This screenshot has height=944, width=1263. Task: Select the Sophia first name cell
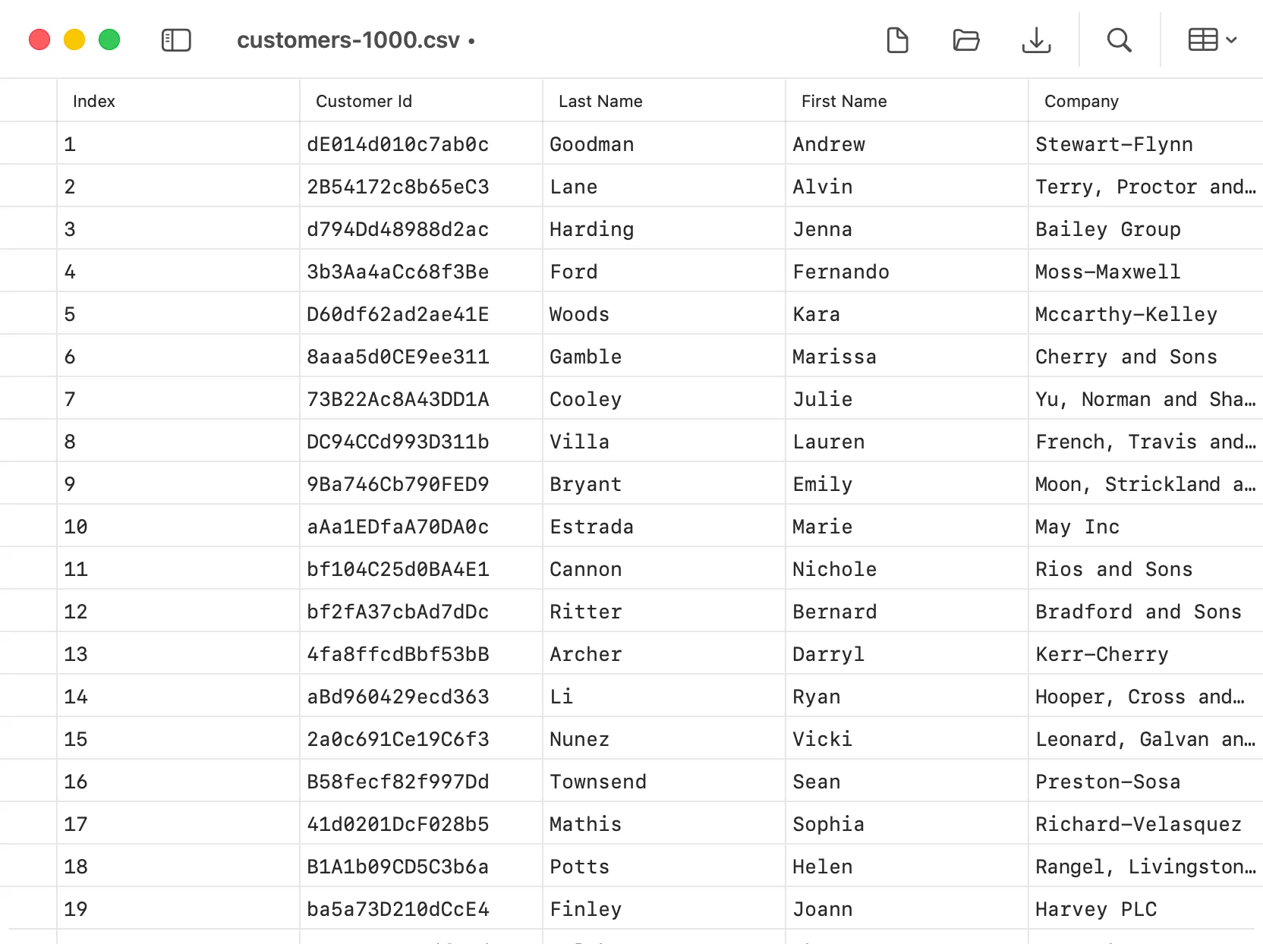[x=907, y=823]
